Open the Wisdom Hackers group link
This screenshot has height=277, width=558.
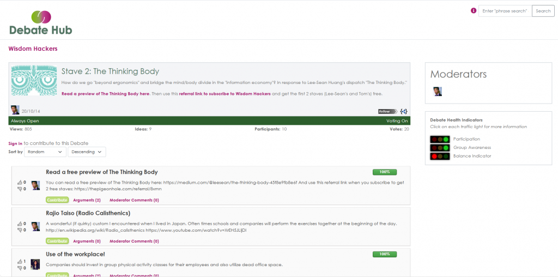click(33, 49)
